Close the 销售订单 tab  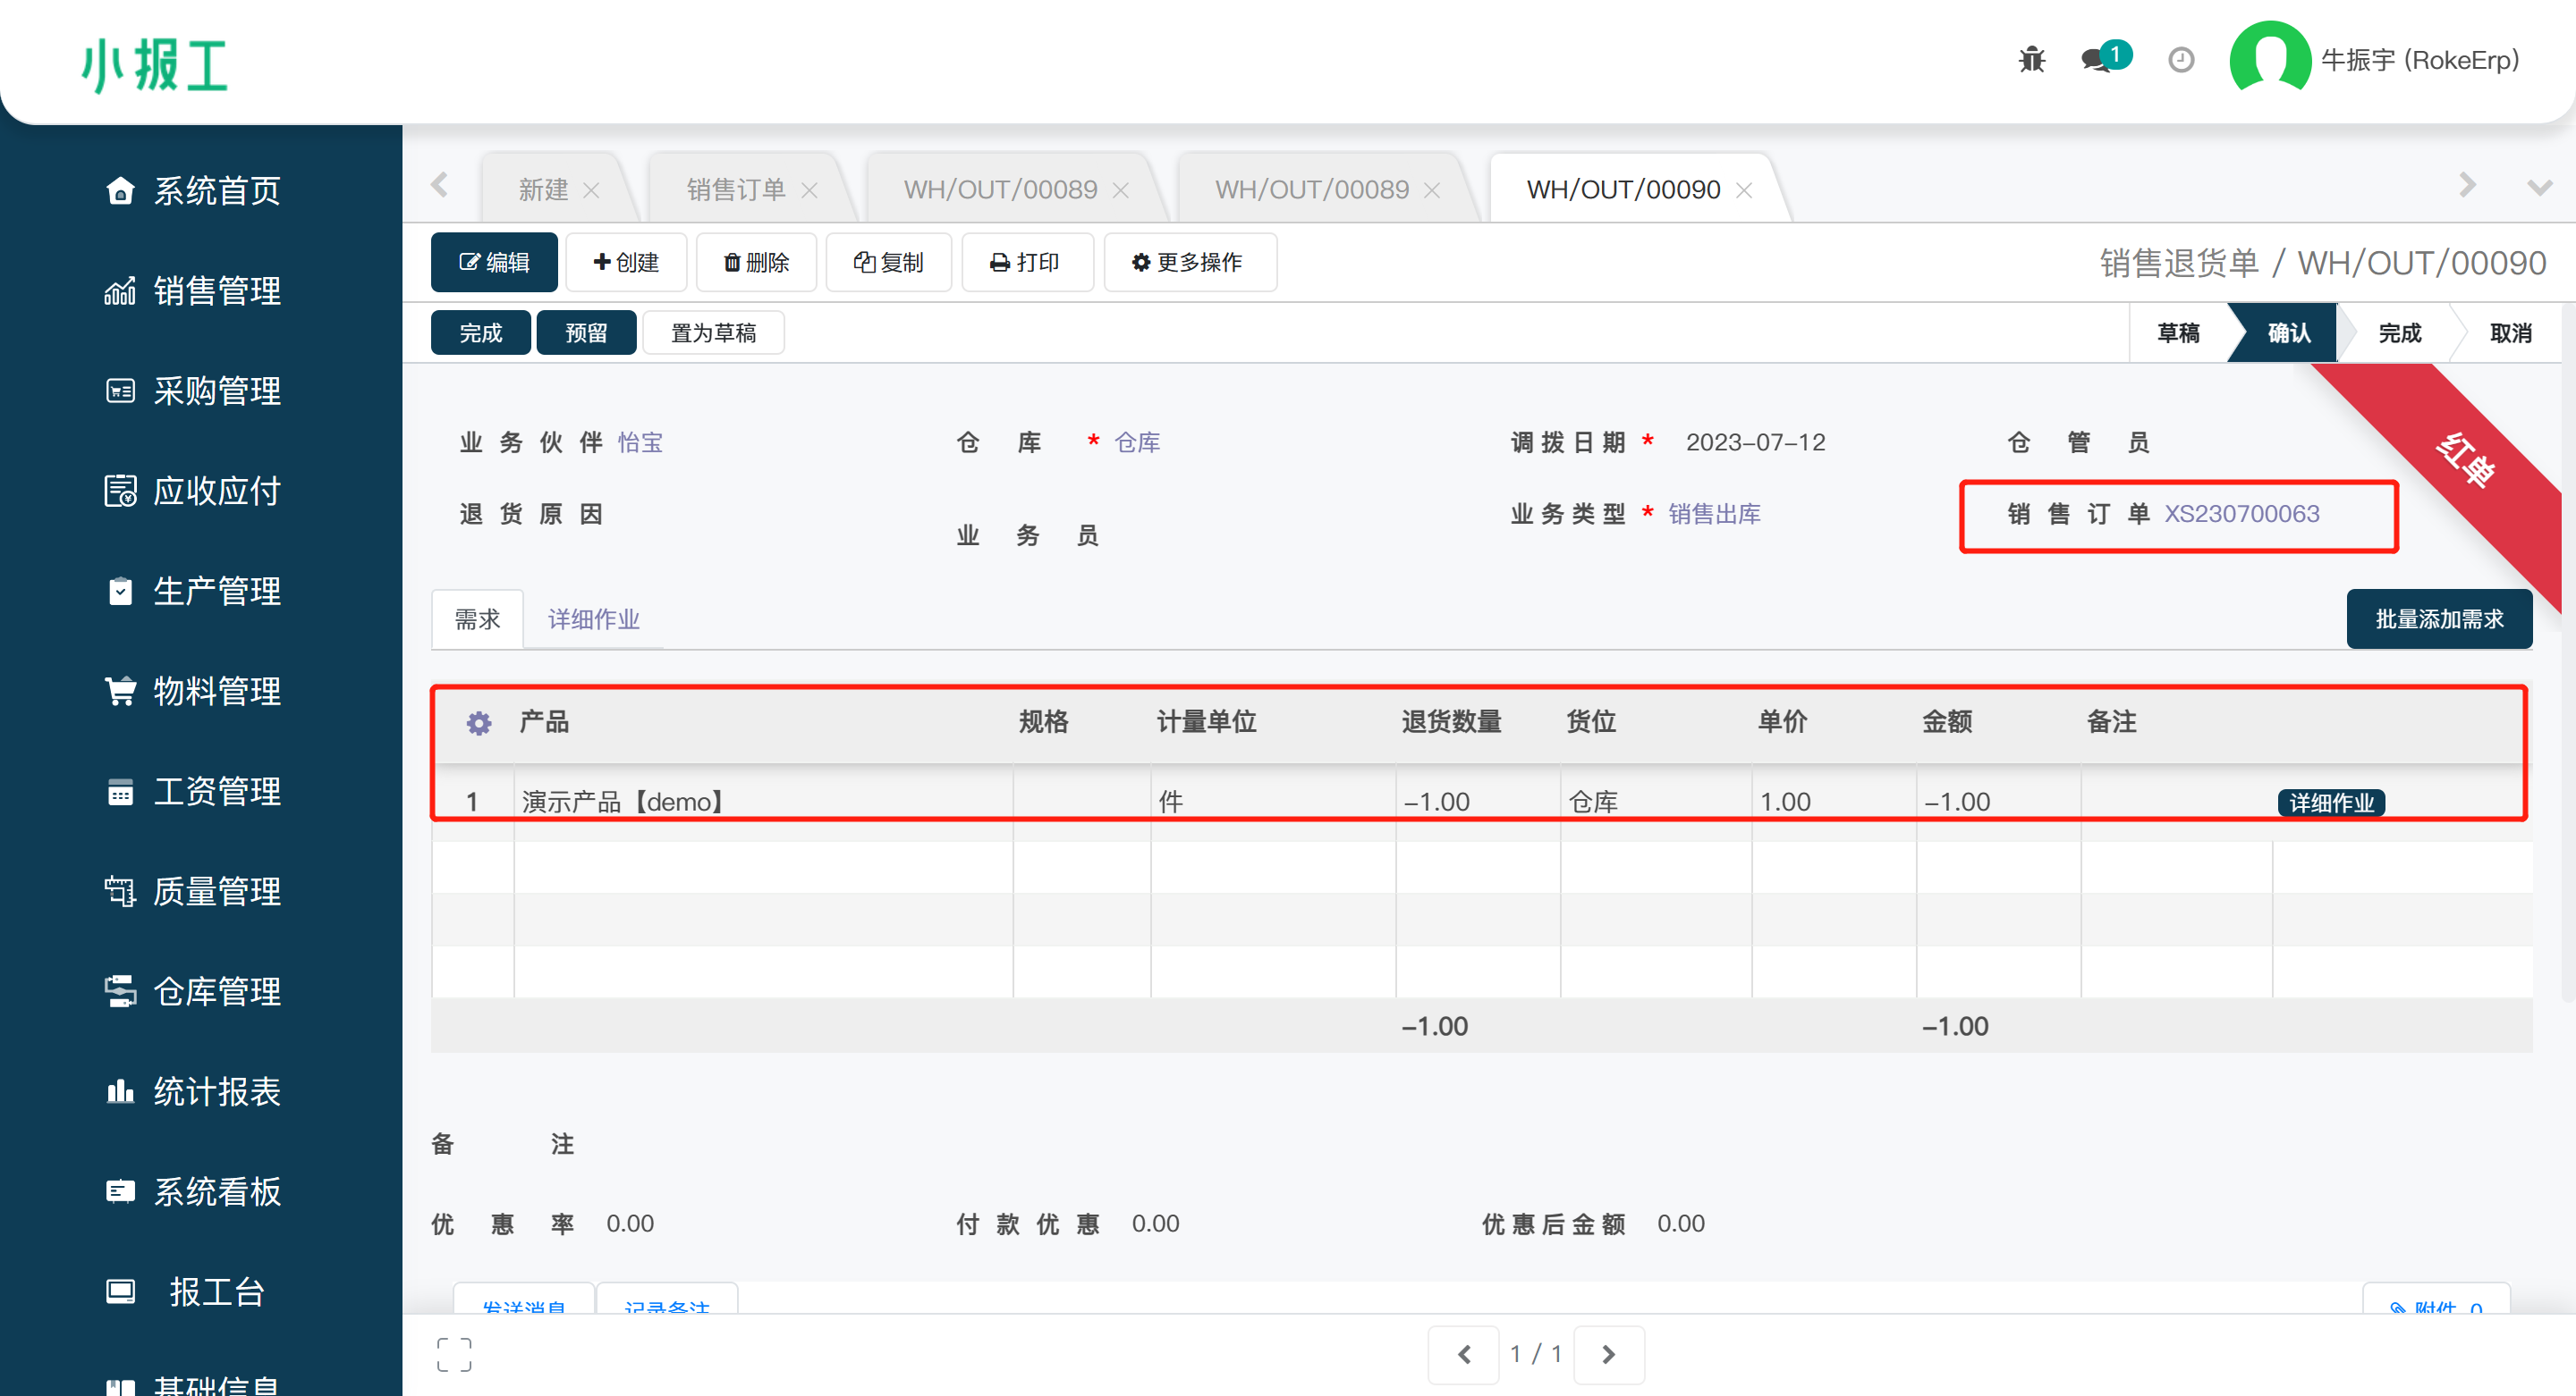[x=809, y=189]
